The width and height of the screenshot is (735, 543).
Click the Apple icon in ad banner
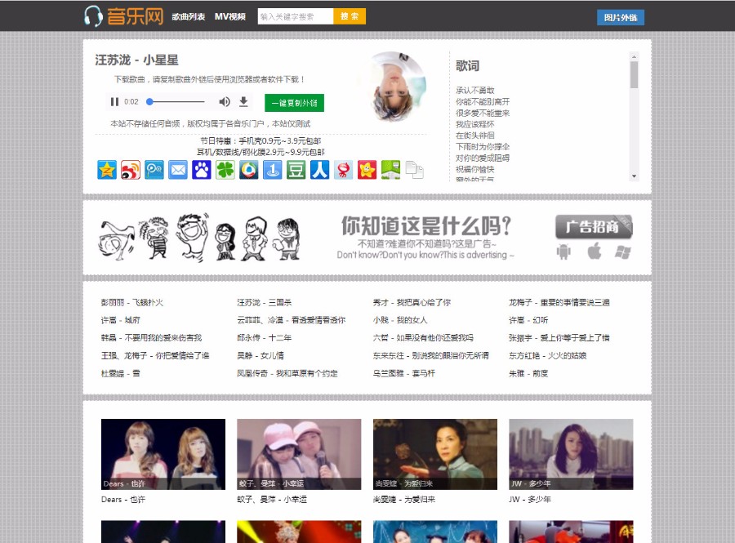595,251
